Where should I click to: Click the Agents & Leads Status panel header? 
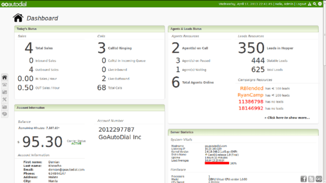243,29
